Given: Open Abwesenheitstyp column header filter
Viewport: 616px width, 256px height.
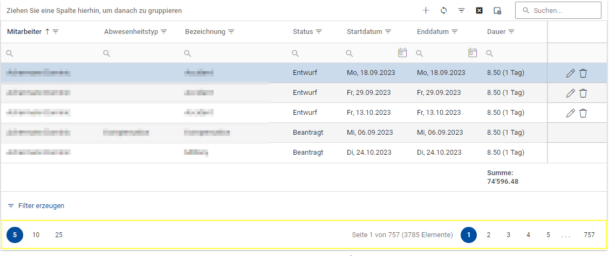Looking at the screenshot, I should [164, 32].
